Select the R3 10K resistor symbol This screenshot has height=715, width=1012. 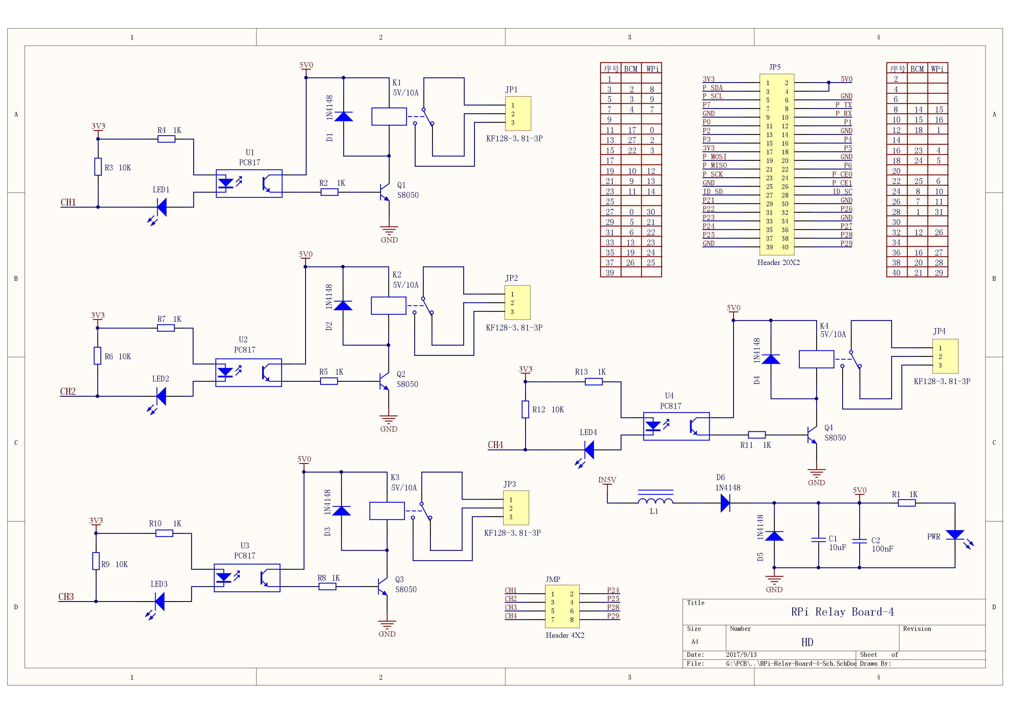98,167
